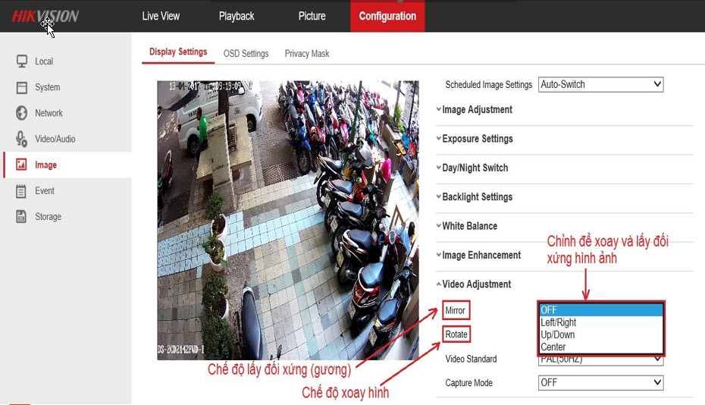Open the Capture Mode dropdown
The image size is (705, 405).
(600, 383)
